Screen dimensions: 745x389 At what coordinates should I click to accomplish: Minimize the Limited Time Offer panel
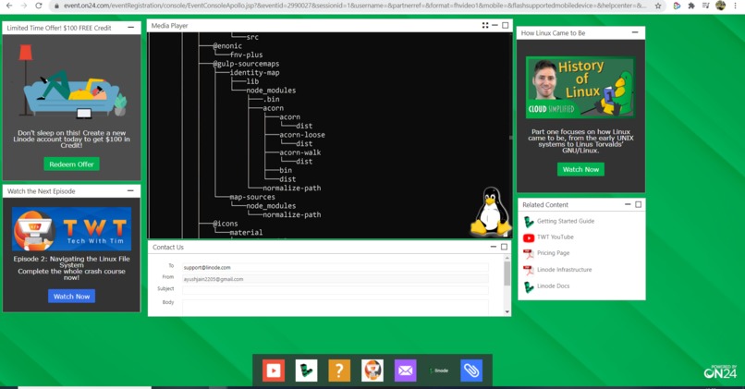point(130,28)
